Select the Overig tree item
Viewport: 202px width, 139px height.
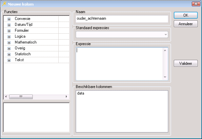20,48
